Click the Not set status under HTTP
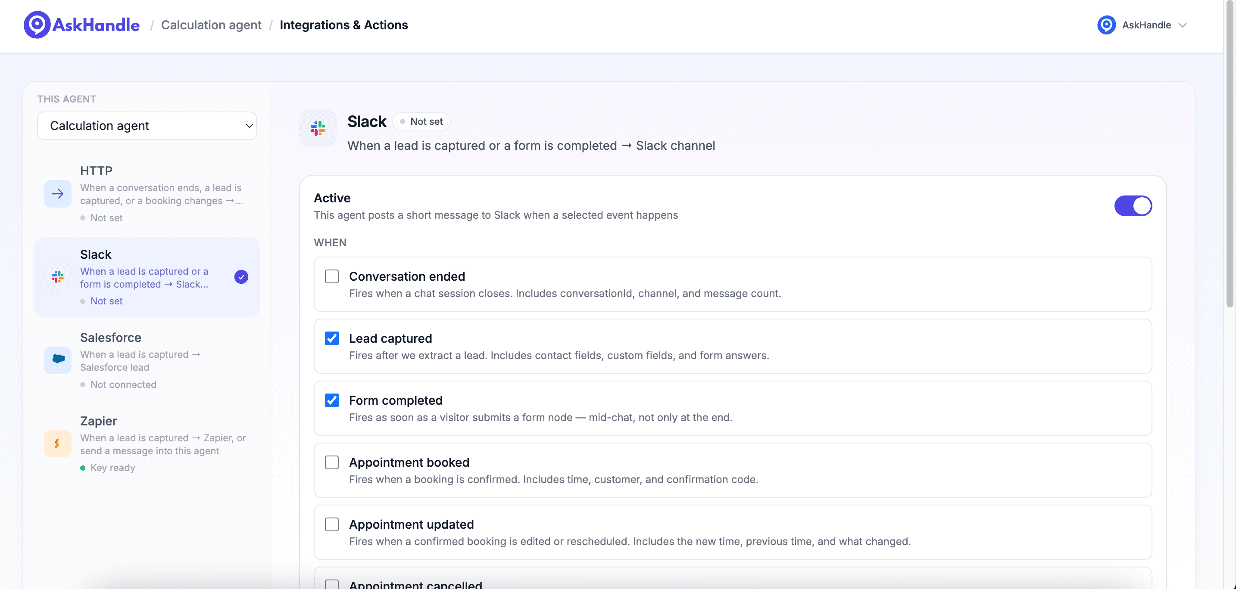This screenshot has width=1236, height=589. pyautogui.click(x=106, y=218)
